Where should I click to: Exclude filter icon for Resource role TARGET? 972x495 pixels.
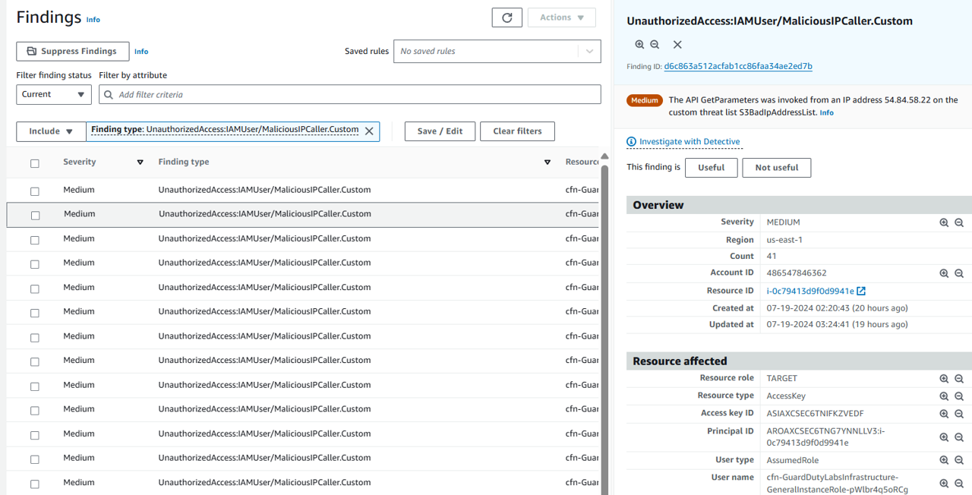(959, 379)
